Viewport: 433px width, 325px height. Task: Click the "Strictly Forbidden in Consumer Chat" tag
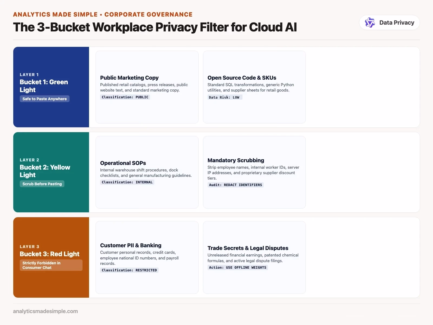pyautogui.click(x=51, y=265)
